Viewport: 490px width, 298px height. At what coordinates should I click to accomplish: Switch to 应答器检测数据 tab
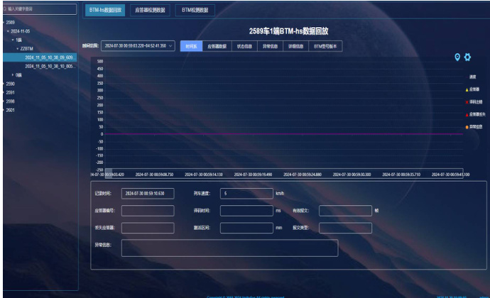[150, 11]
